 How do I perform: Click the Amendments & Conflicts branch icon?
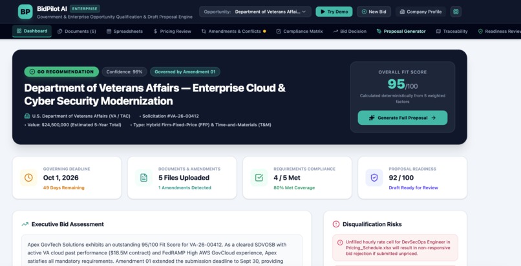[204, 31]
